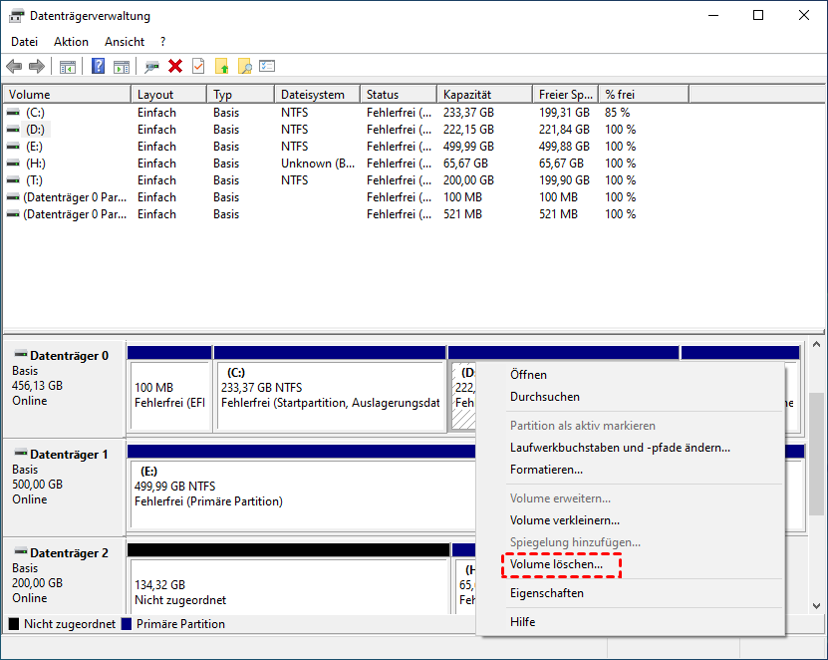Open the ? help menu

coord(162,42)
